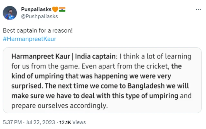Click the India flag emoji beside the name
This screenshot has width=206, height=129.
coord(62,10)
